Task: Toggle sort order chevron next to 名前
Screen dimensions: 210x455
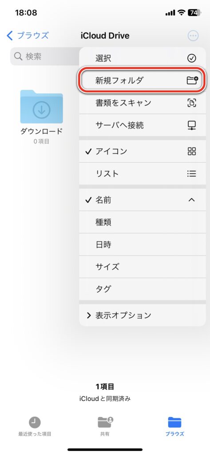Action: 191,200
